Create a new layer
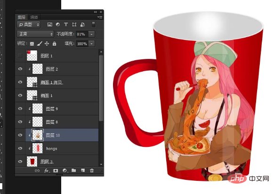 [x=83, y=170]
